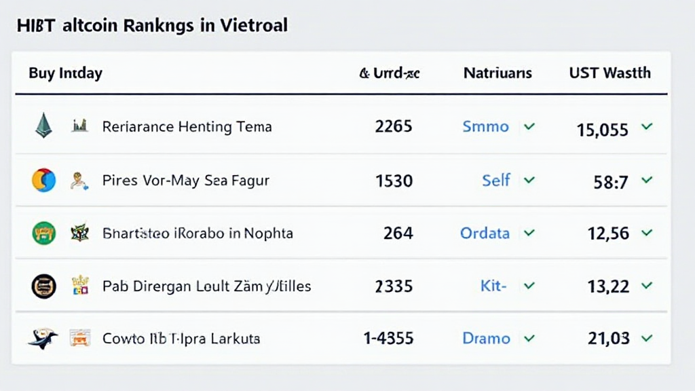This screenshot has height=391, width=695.
Task: Open the Kit- link in fourth row
Action: 493,286
